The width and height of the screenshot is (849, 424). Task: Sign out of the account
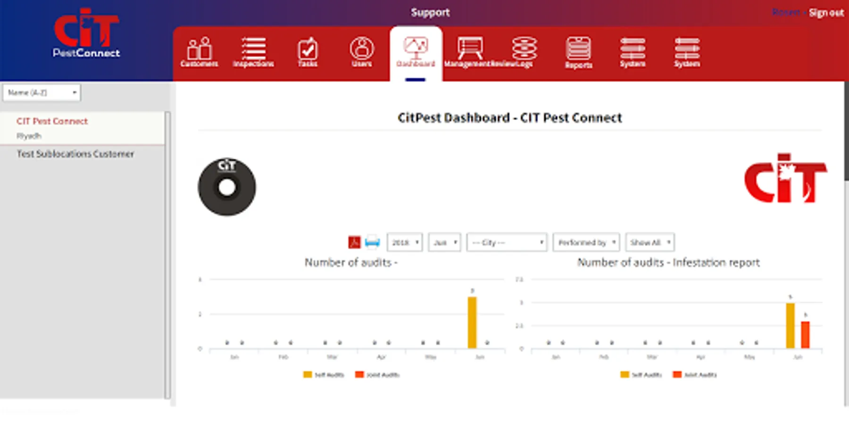[x=826, y=13]
